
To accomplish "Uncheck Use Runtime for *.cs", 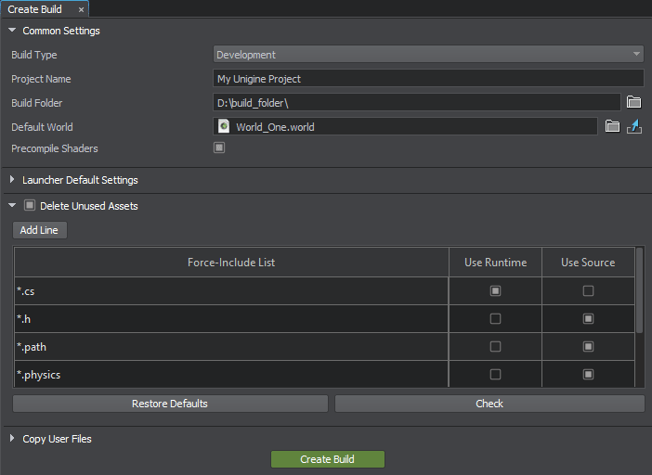I will pyautogui.click(x=495, y=291).
